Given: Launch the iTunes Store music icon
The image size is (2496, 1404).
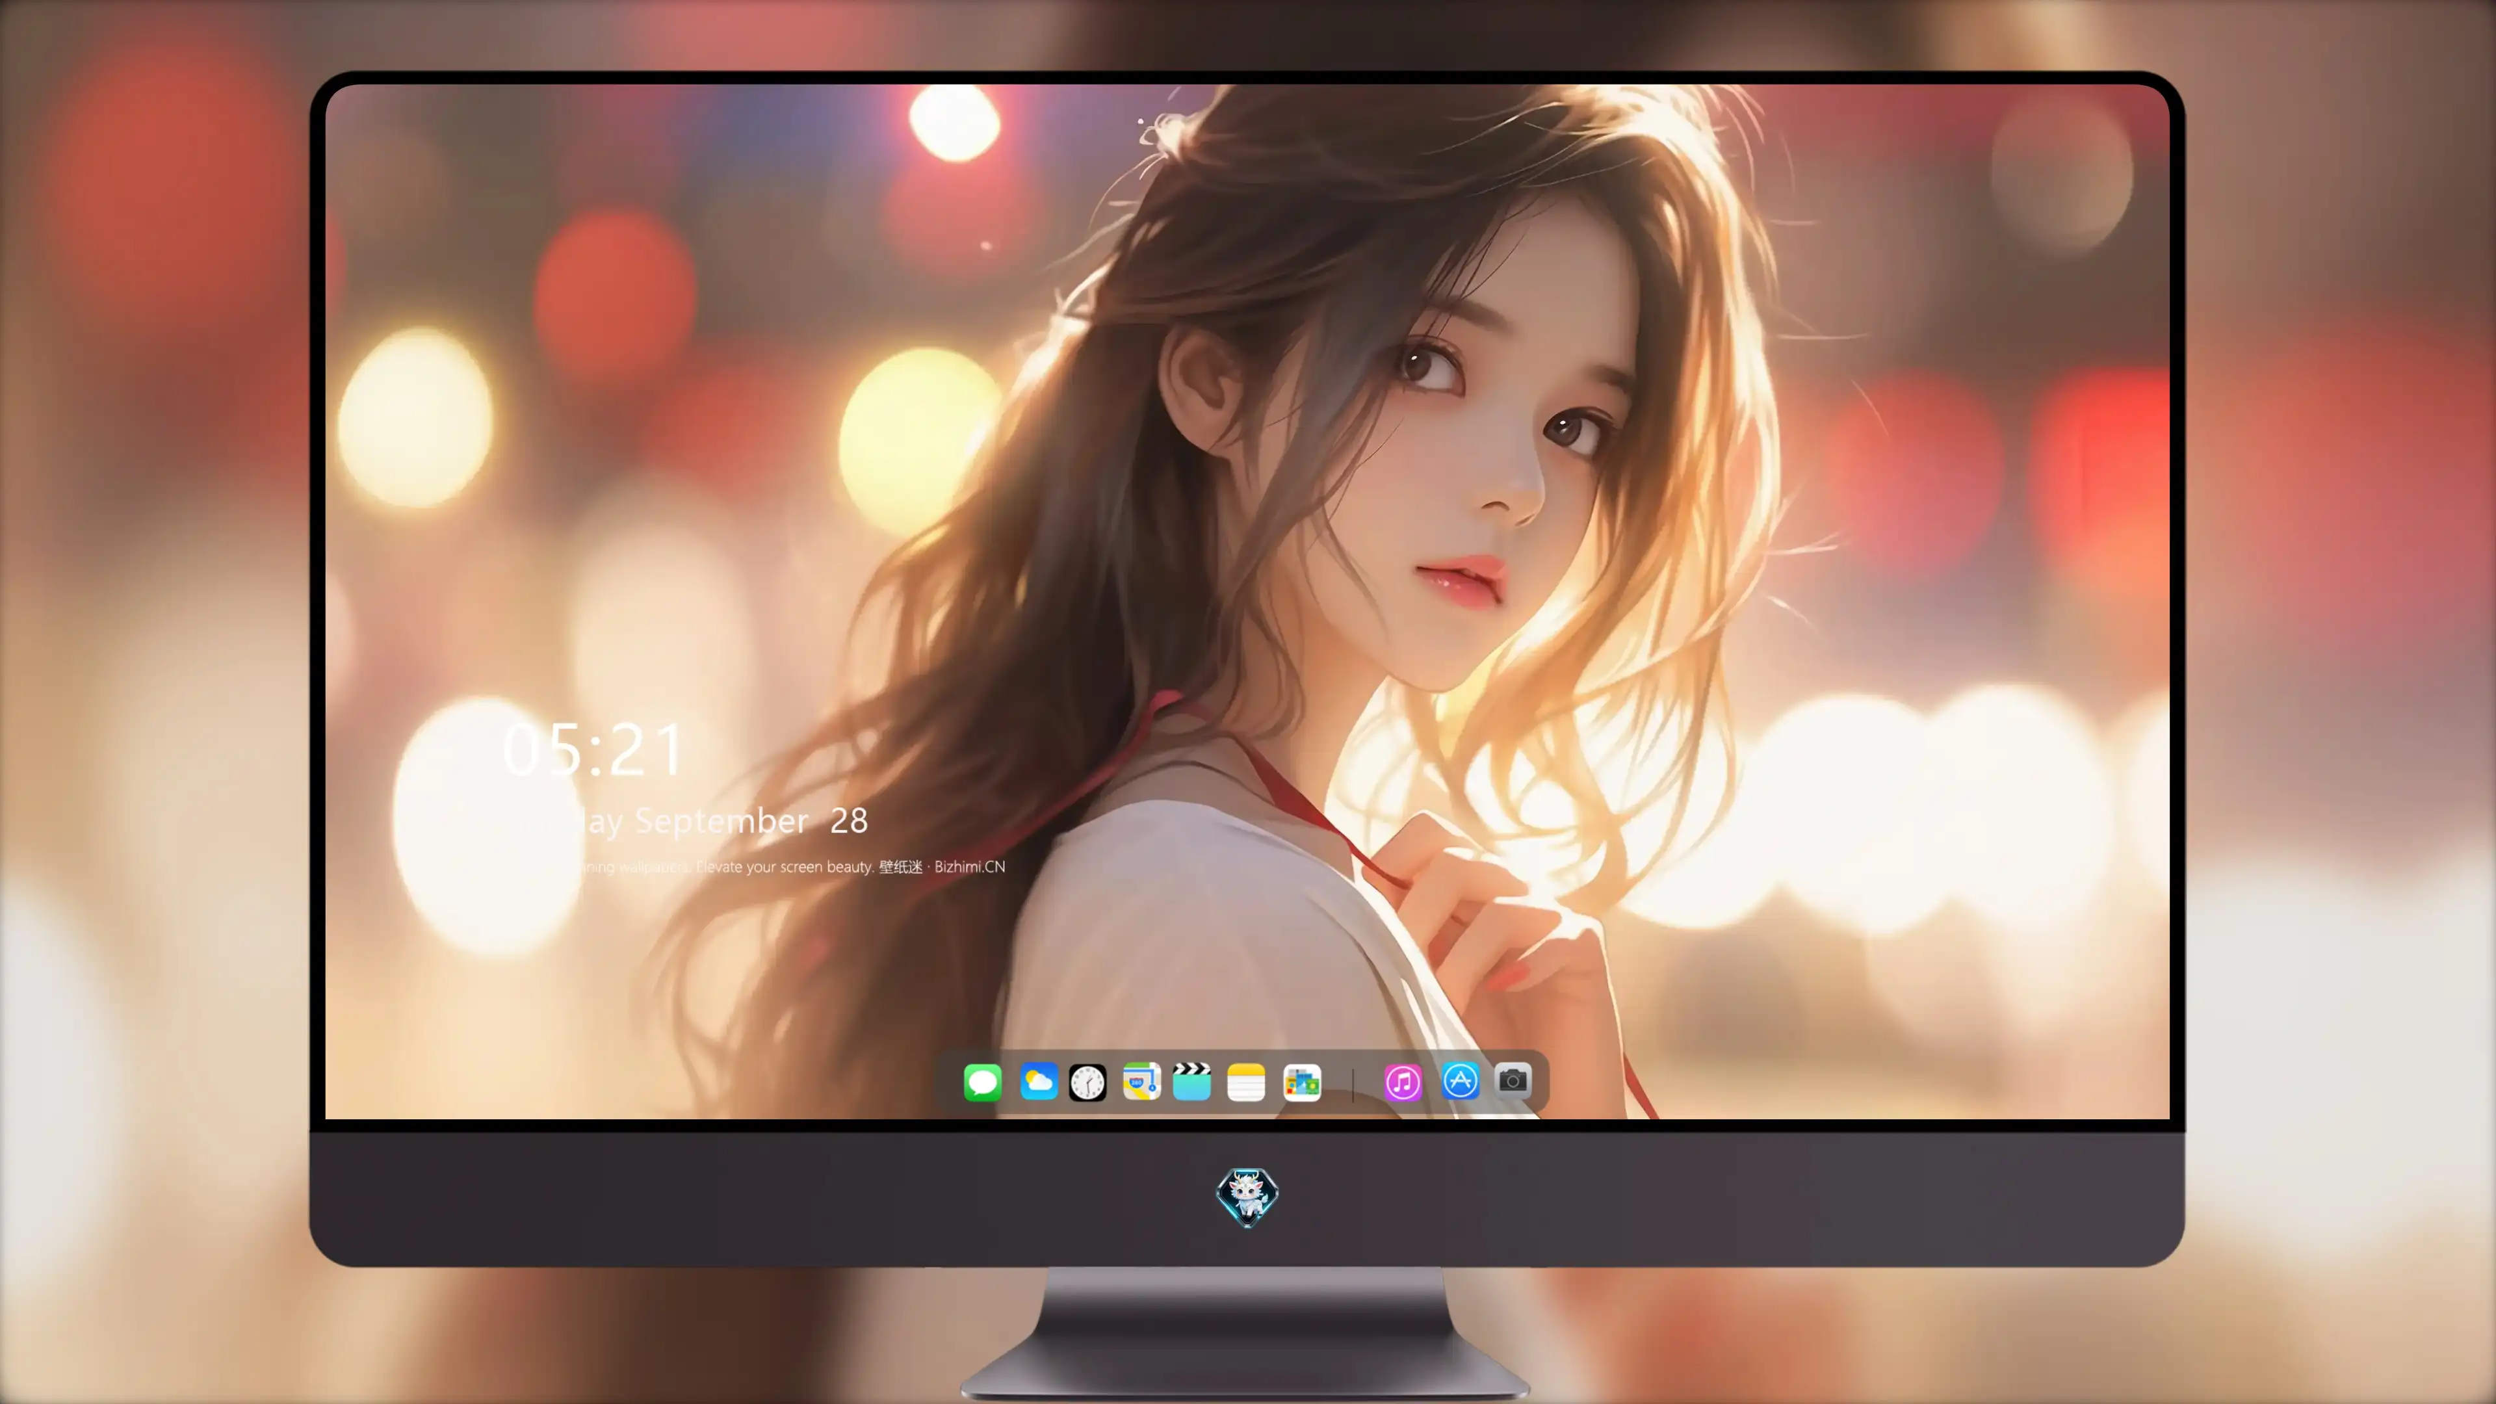Looking at the screenshot, I should [x=1403, y=1082].
